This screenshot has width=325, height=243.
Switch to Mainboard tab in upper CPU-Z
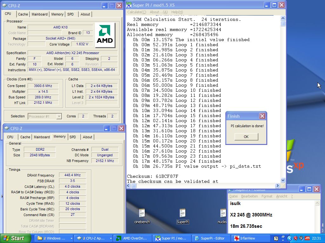point(39,14)
